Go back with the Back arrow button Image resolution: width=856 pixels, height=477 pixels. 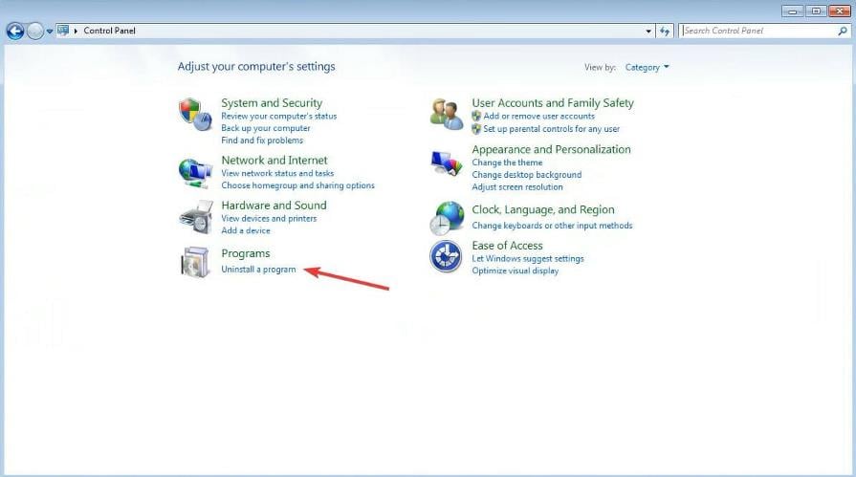click(15, 32)
